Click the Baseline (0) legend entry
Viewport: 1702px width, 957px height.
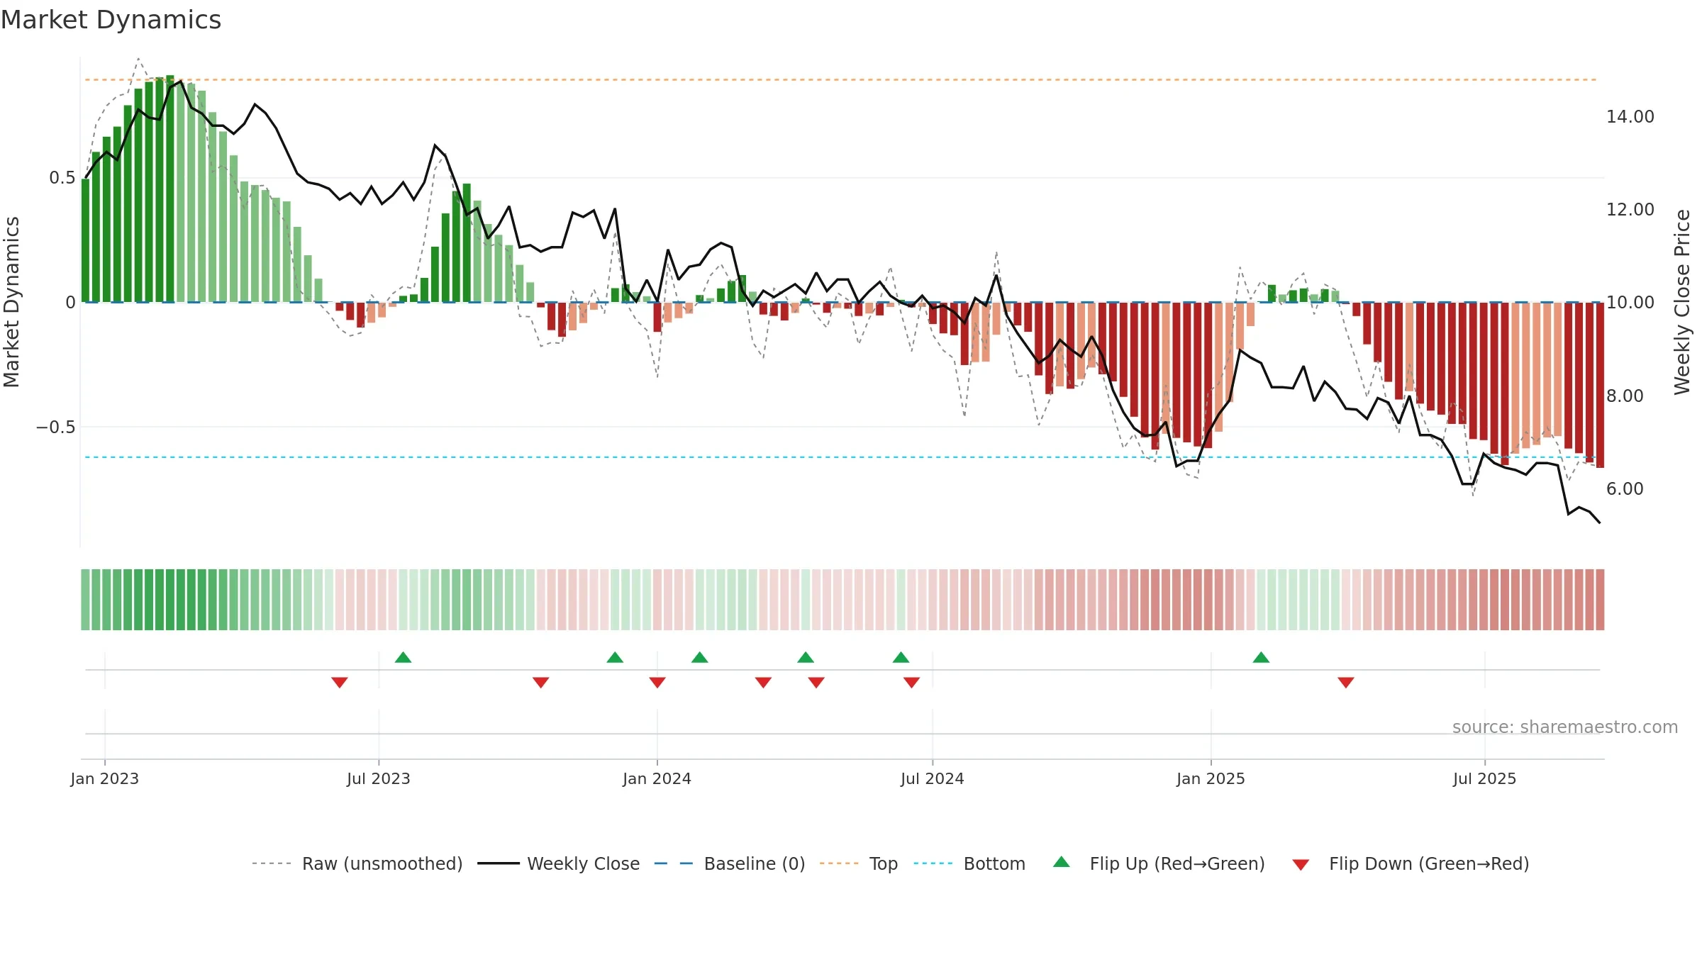[x=730, y=863]
